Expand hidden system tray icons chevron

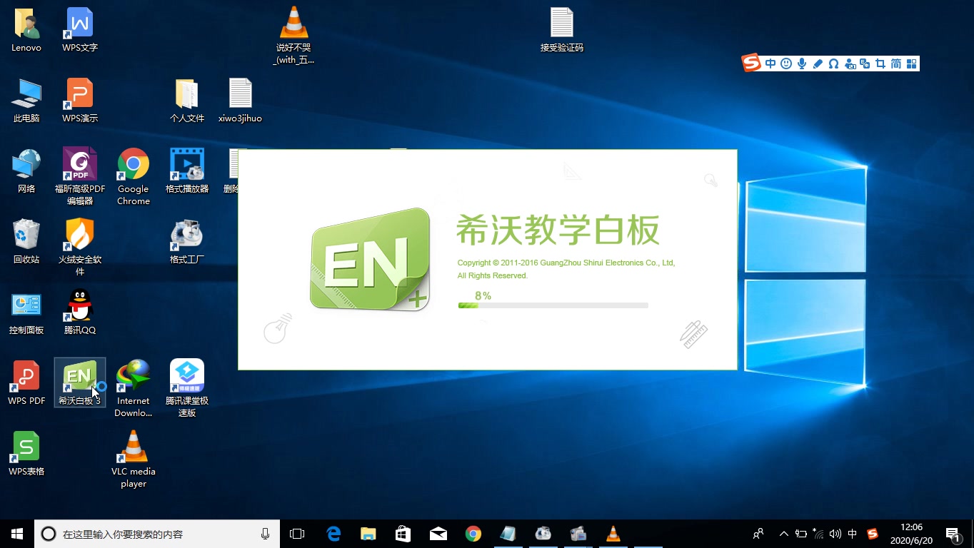point(784,534)
